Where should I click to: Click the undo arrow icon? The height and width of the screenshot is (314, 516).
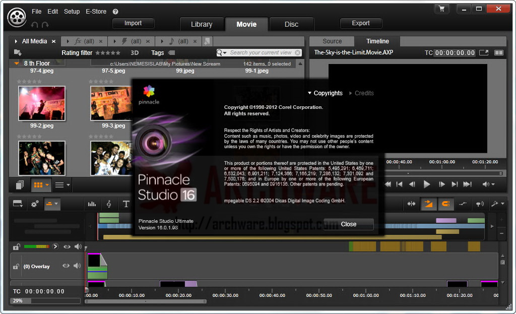tap(34, 25)
